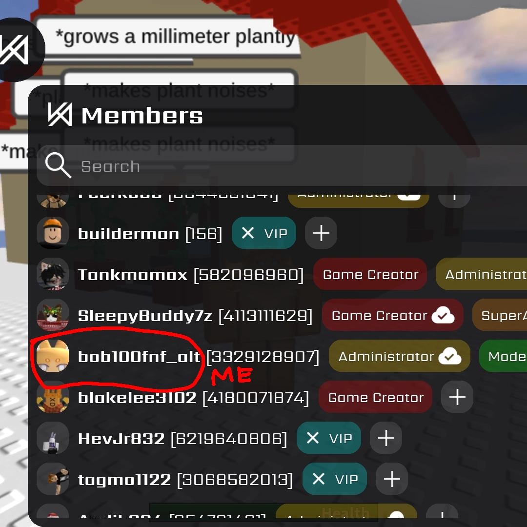Screen dimensions: 527x527
Task: Select Tankmamax's Game Creator role tag
Action: pos(370,275)
